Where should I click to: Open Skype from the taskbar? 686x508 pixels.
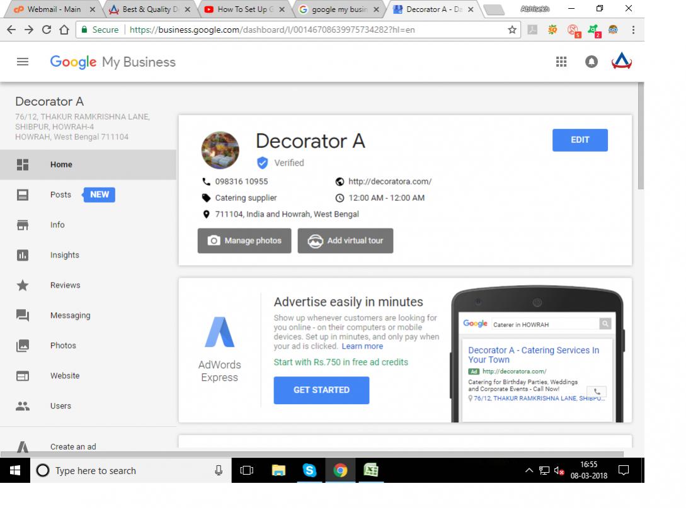[309, 470]
